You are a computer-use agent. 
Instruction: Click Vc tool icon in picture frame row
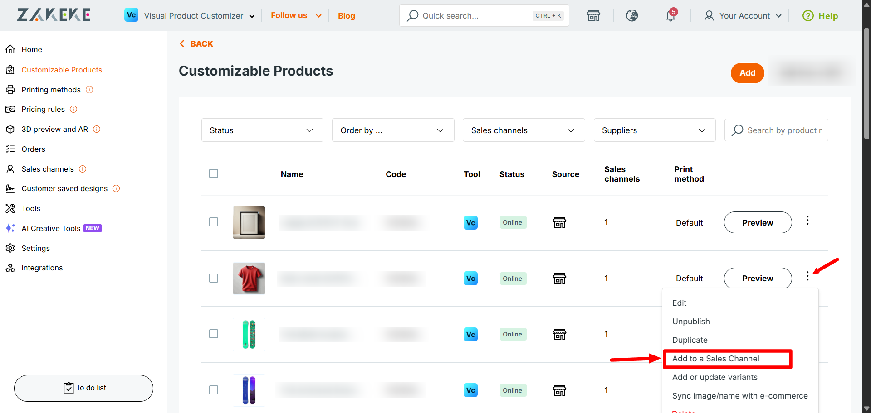(x=470, y=222)
